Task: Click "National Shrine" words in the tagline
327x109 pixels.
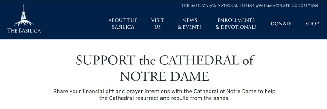Action: click(236, 6)
